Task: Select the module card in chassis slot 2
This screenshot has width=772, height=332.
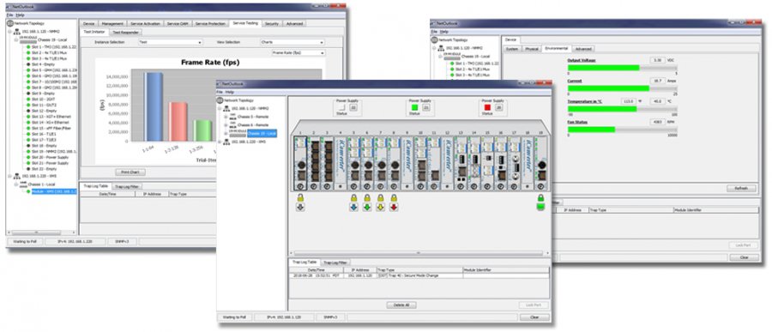Action: 314,163
